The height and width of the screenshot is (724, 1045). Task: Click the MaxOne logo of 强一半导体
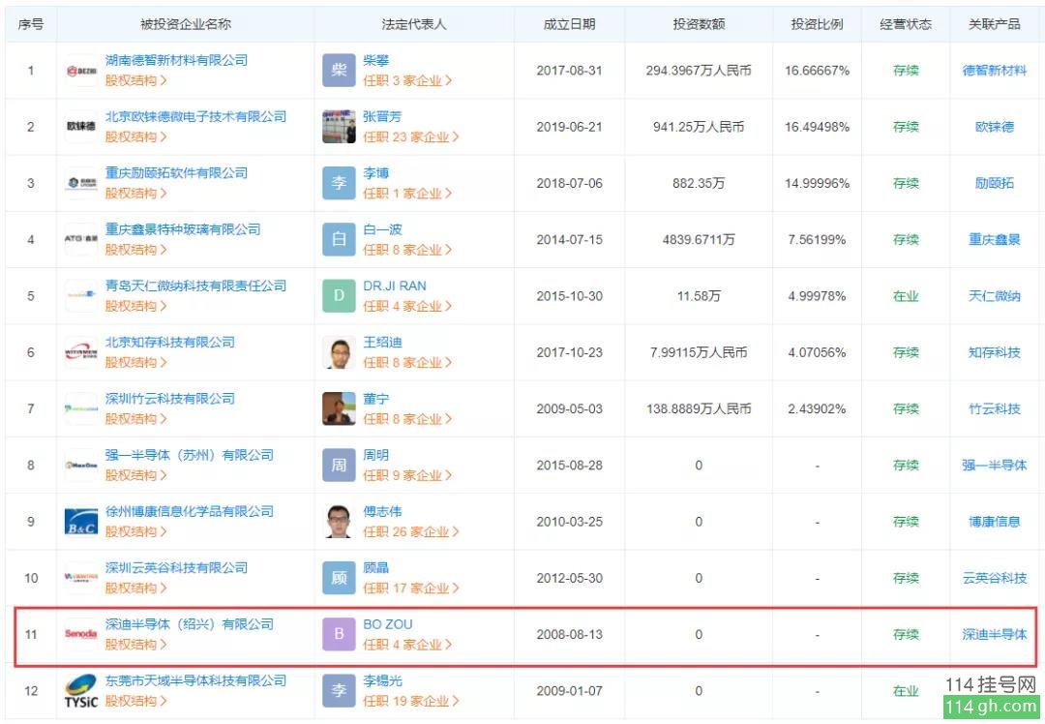pos(81,466)
